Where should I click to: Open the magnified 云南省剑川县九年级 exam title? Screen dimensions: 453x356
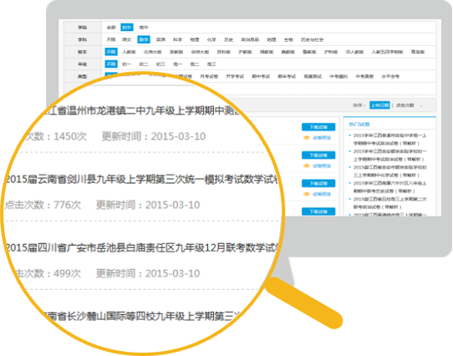tap(141, 180)
